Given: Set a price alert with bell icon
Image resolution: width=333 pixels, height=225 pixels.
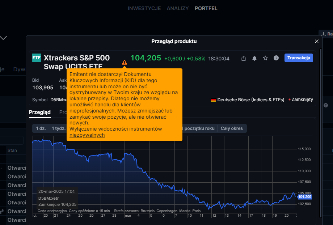Looking at the screenshot, I should point(254,58).
